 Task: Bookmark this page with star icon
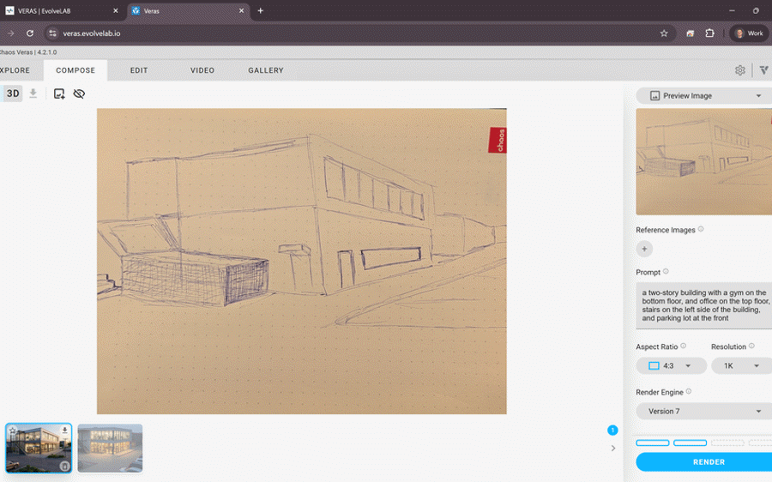click(664, 33)
